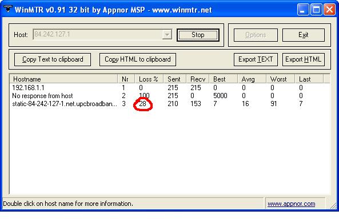Copy Text to clipboard
The width and height of the screenshot is (339, 219).
point(53,59)
